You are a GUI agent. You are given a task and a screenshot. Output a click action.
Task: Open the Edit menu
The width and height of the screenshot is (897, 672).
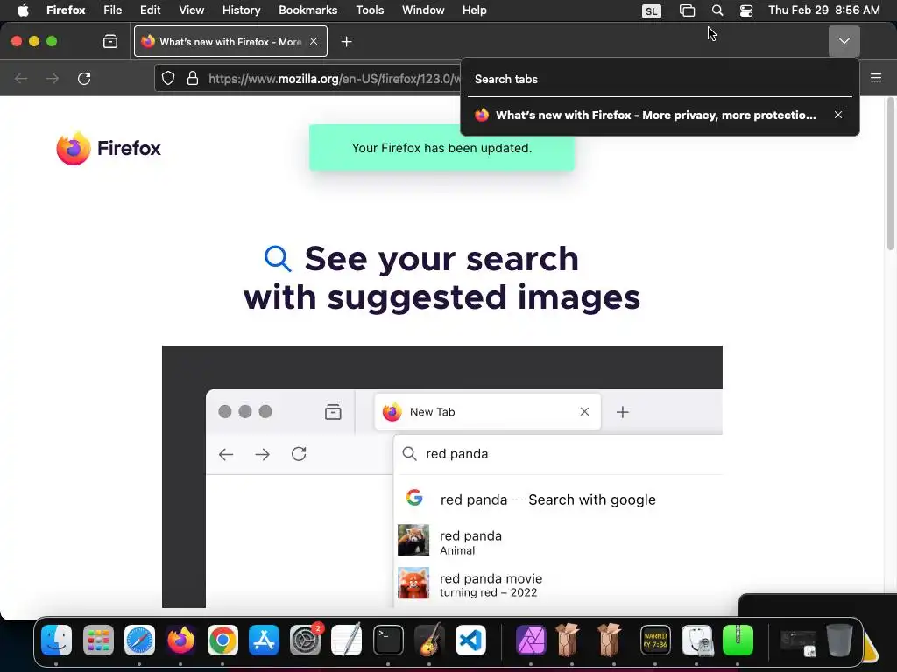point(150,10)
